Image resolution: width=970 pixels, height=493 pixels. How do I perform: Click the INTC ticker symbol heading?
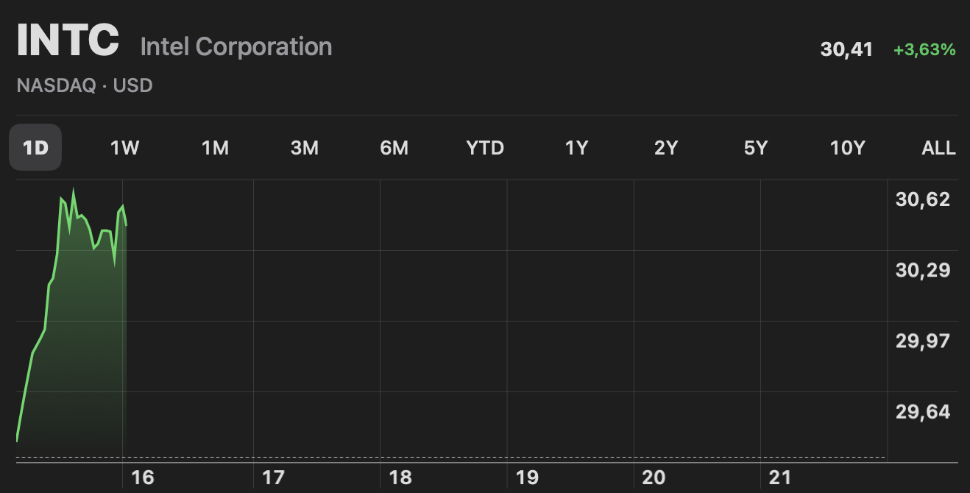click(x=68, y=40)
